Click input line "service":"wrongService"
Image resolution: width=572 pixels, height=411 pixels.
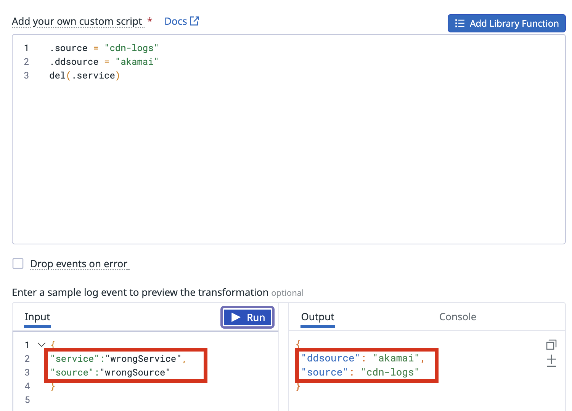[x=118, y=359]
